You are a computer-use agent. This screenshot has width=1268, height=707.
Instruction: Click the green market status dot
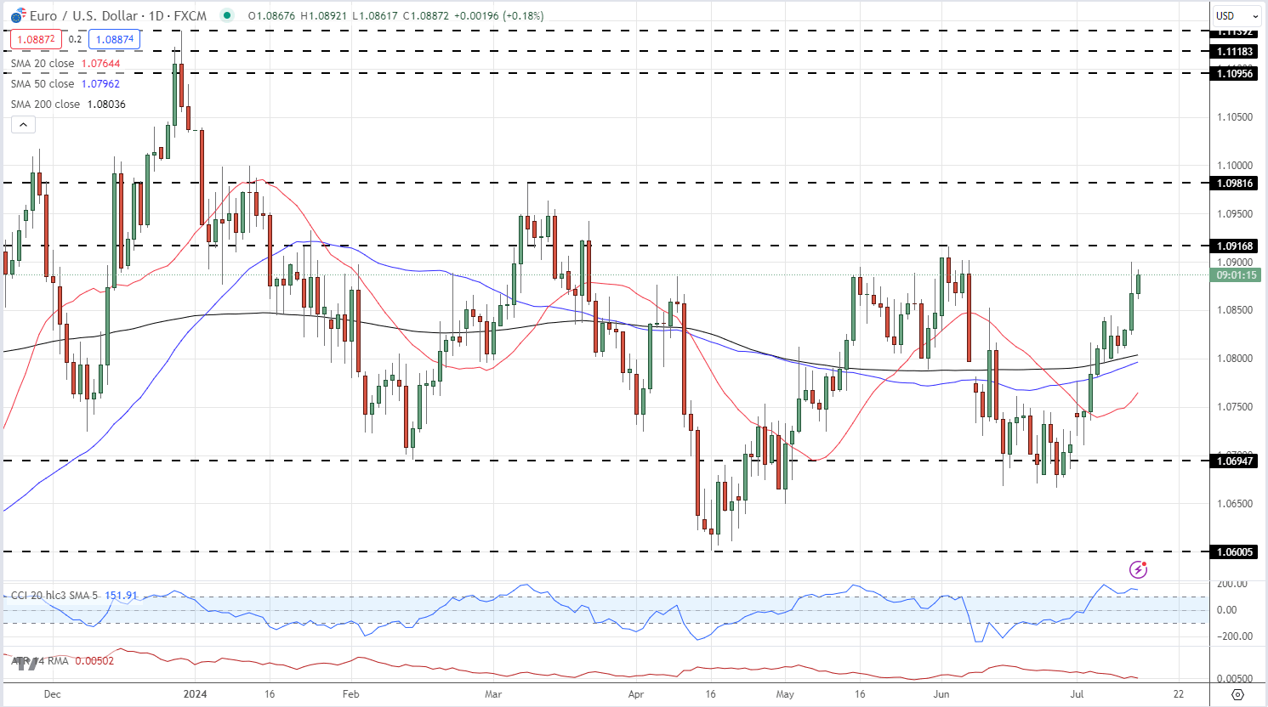pyautogui.click(x=226, y=15)
